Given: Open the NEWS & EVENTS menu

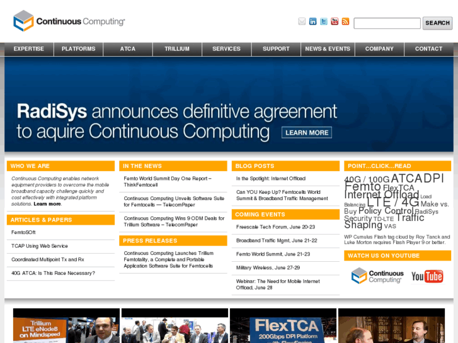Looking at the screenshot, I should tap(328, 48).
